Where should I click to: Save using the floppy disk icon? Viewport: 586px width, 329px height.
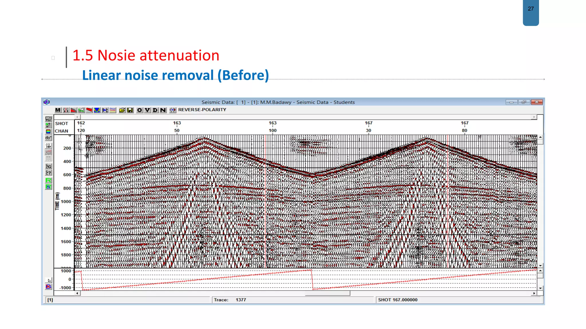130,110
